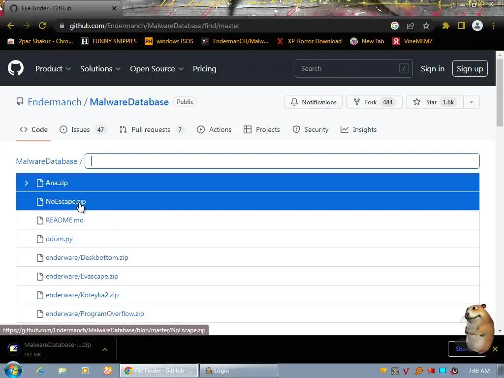Close the downloads bar
The width and height of the screenshot is (504, 378).
(495, 349)
